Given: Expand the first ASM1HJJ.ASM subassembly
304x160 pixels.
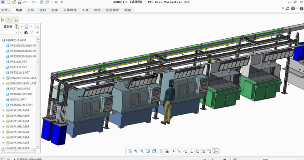Looking at the screenshot, I should pyautogui.click(x=3, y=110).
